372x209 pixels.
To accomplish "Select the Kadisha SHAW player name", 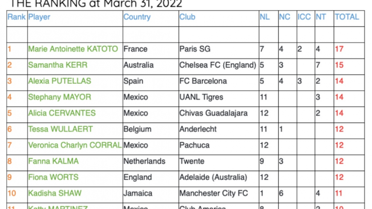I will [55, 193].
